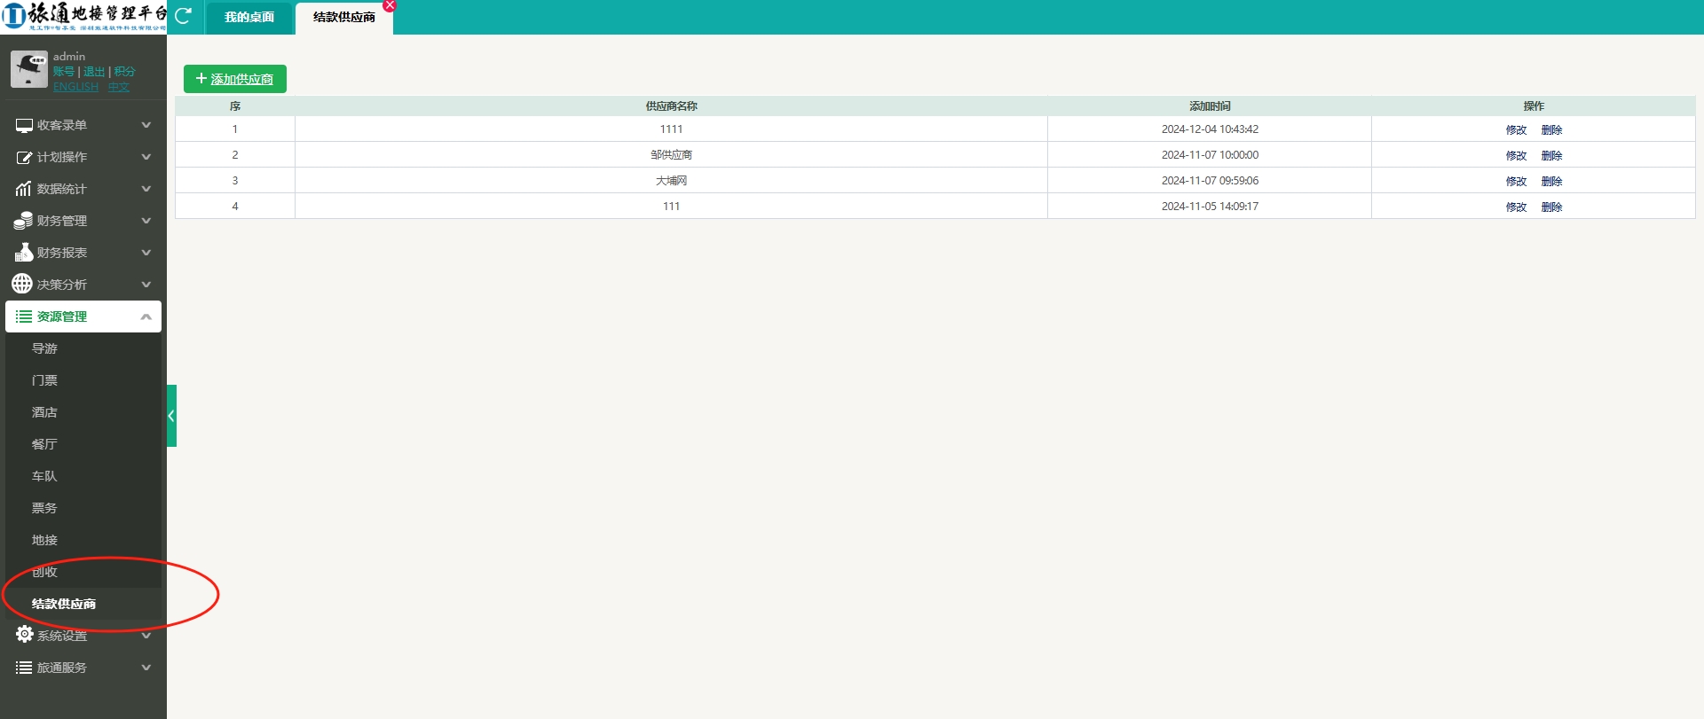Click the supplier name cell 邹供应商
The width and height of the screenshot is (1704, 719).
671,155
